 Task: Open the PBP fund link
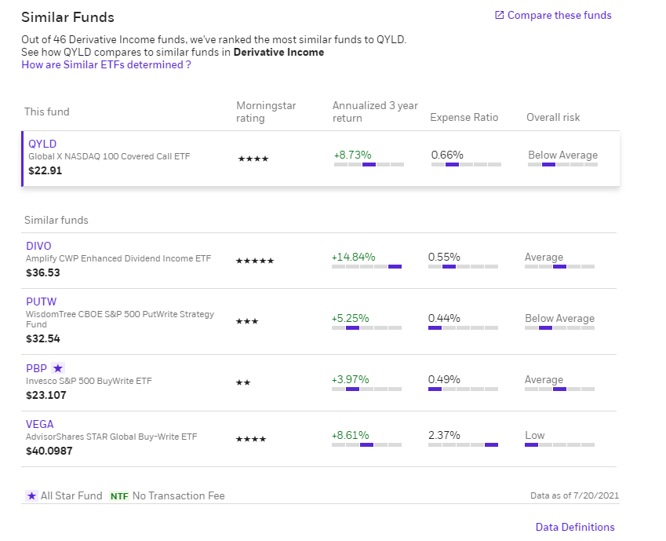pyautogui.click(x=37, y=368)
